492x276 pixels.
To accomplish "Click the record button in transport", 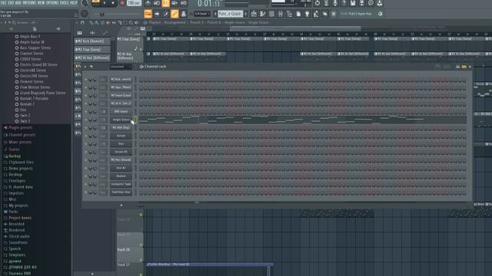I will click(x=121, y=3).
